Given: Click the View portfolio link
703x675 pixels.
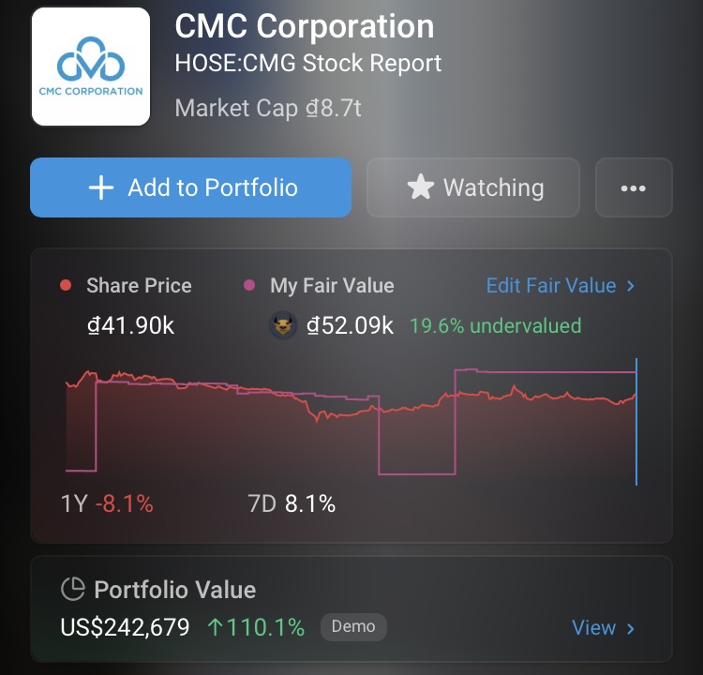Looking at the screenshot, I should tap(593, 628).
